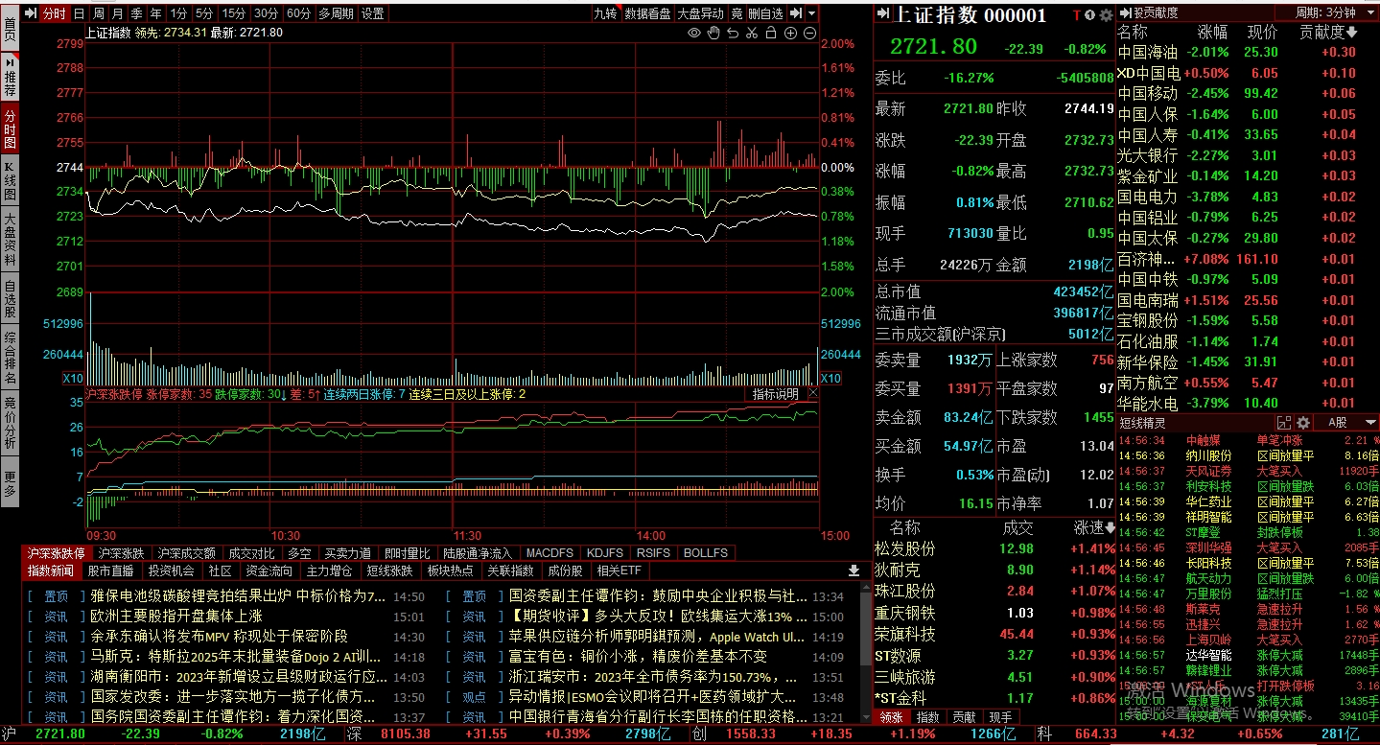Click 松发股份 in the gainers list

coord(904,548)
